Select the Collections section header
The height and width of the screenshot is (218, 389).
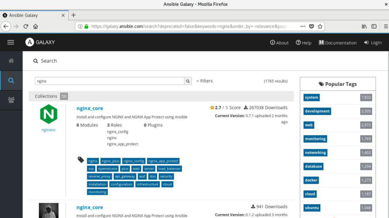click(161, 96)
